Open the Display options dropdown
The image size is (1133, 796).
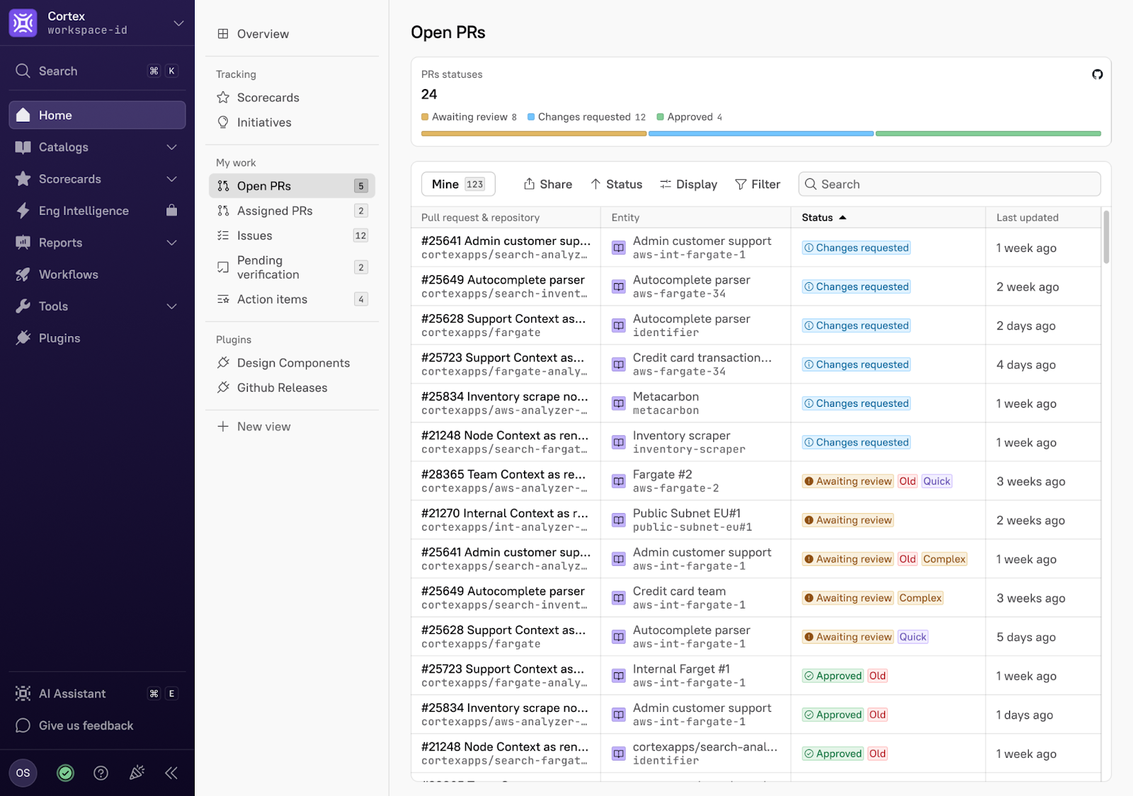(688, 184)
